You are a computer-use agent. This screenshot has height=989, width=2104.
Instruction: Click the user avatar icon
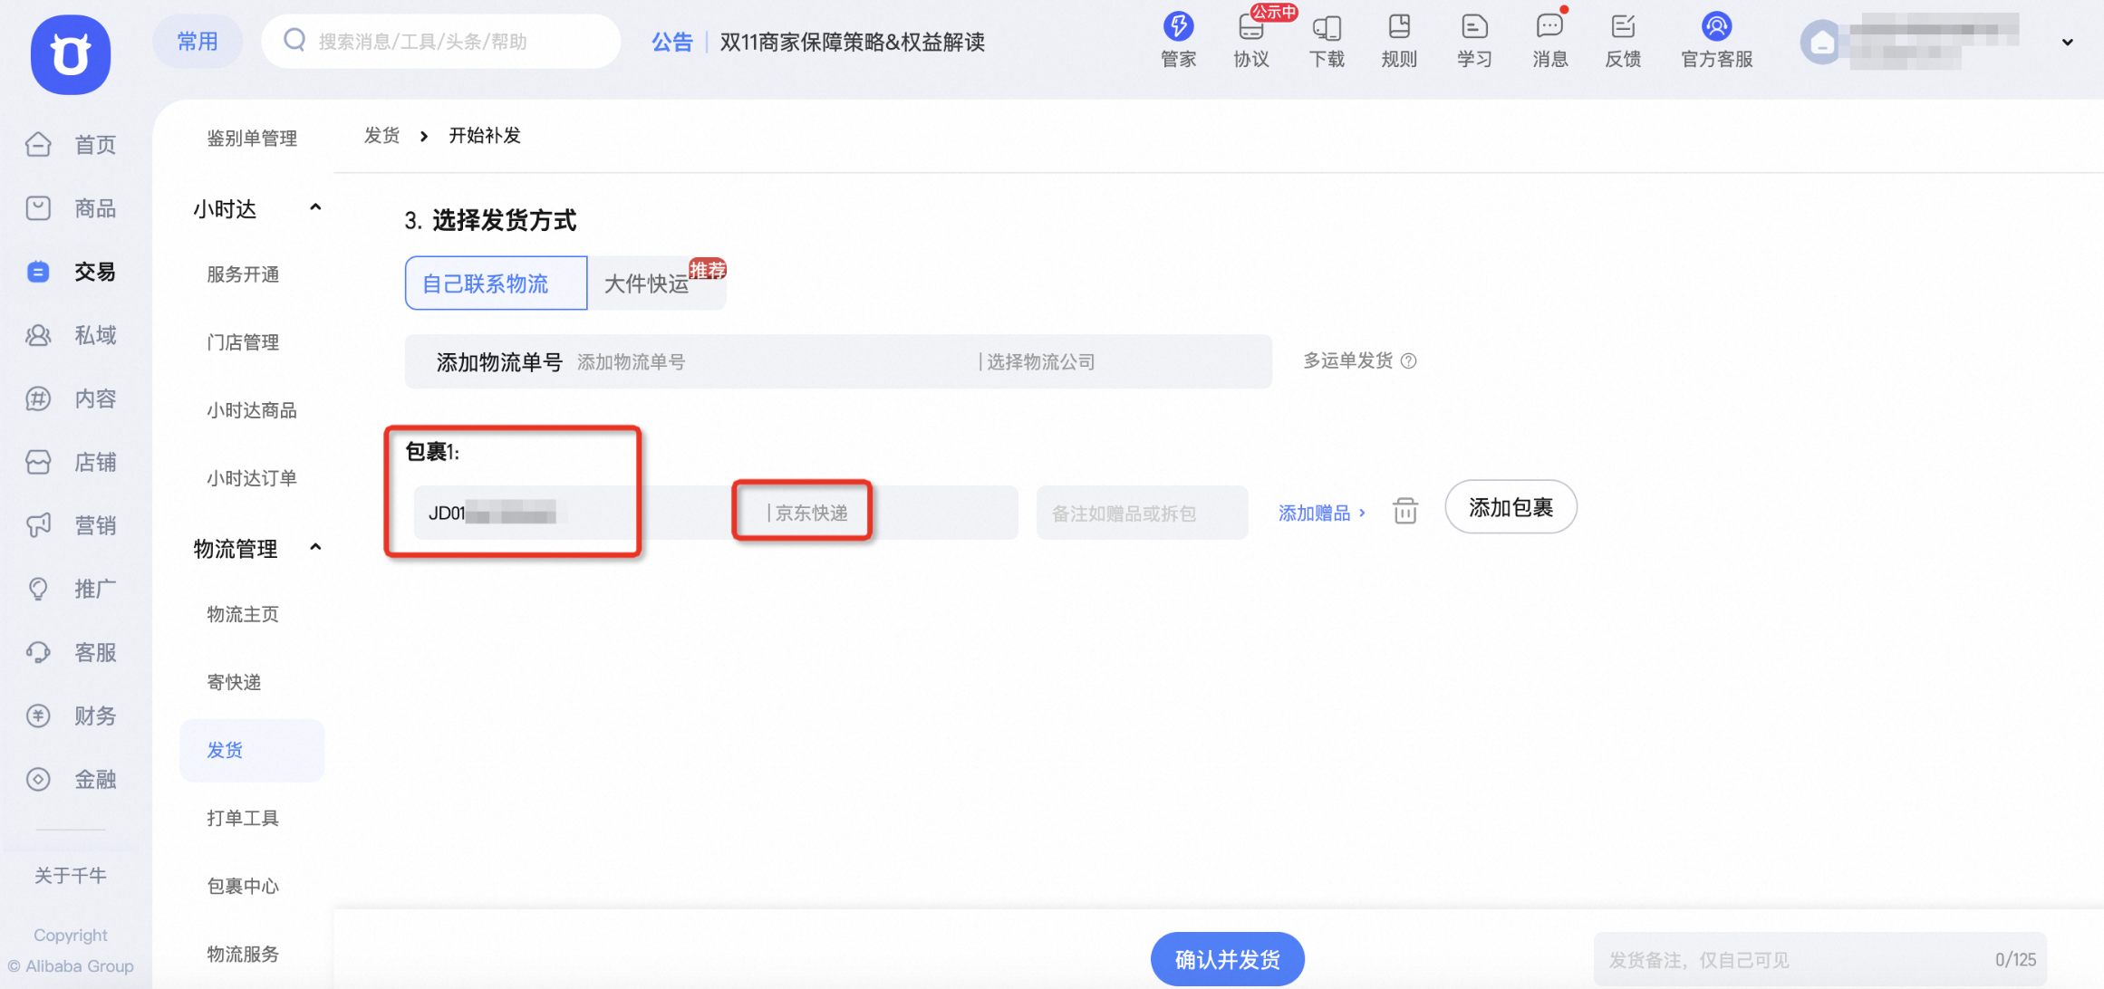point(1821,43)
